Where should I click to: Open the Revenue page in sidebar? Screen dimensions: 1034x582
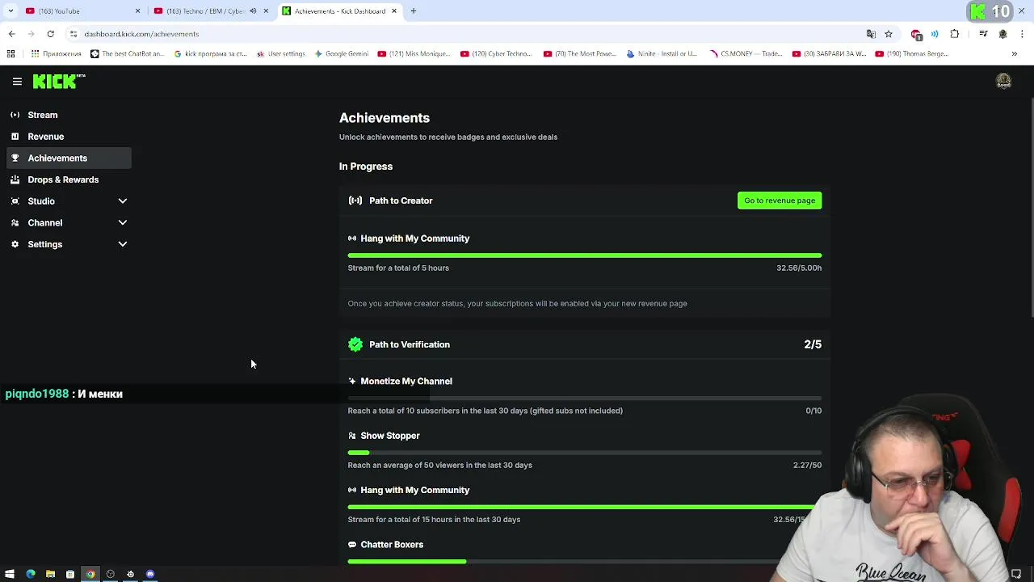(x=45, y=137)
